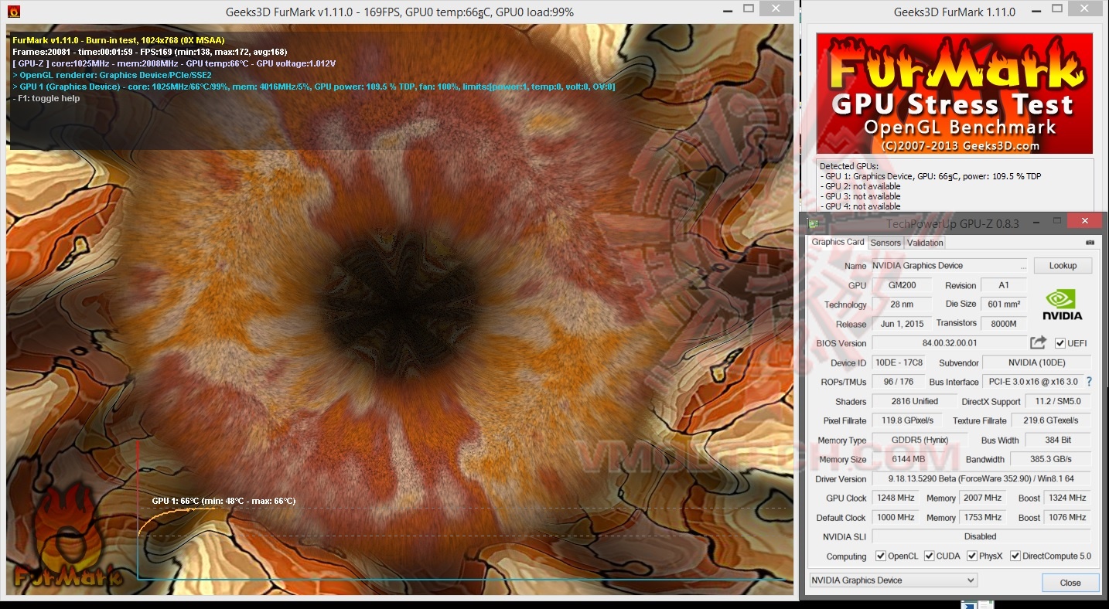
Task: Click the "OpenGL renderer: Graphics Device/PCIe/SSE2" line
Action: (112, 75)
